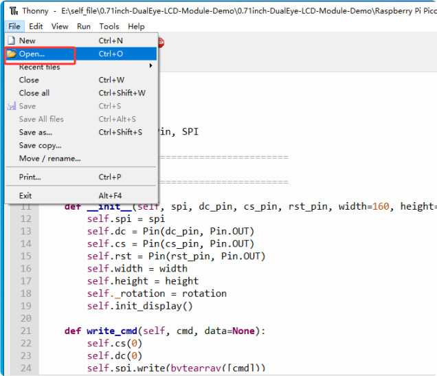Screen dimensions: 437x376
Task: Place cursor on the self.init_display() line
Action: 139,306
